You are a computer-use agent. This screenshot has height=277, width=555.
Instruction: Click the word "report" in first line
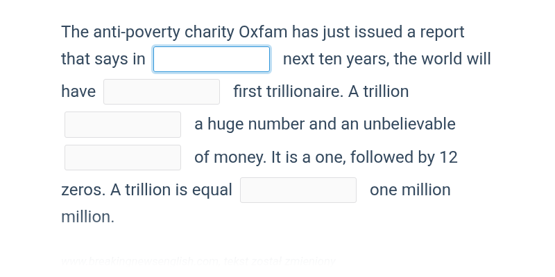pos(442,33)
